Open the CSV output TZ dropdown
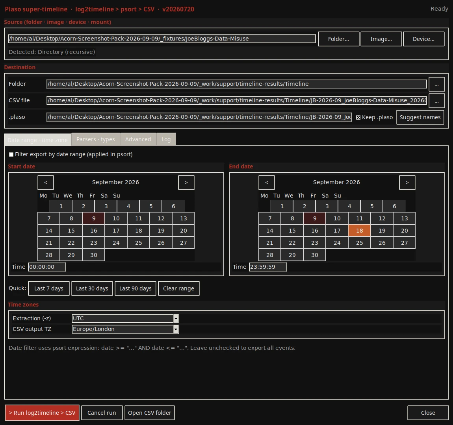 [x=176, y=329]
